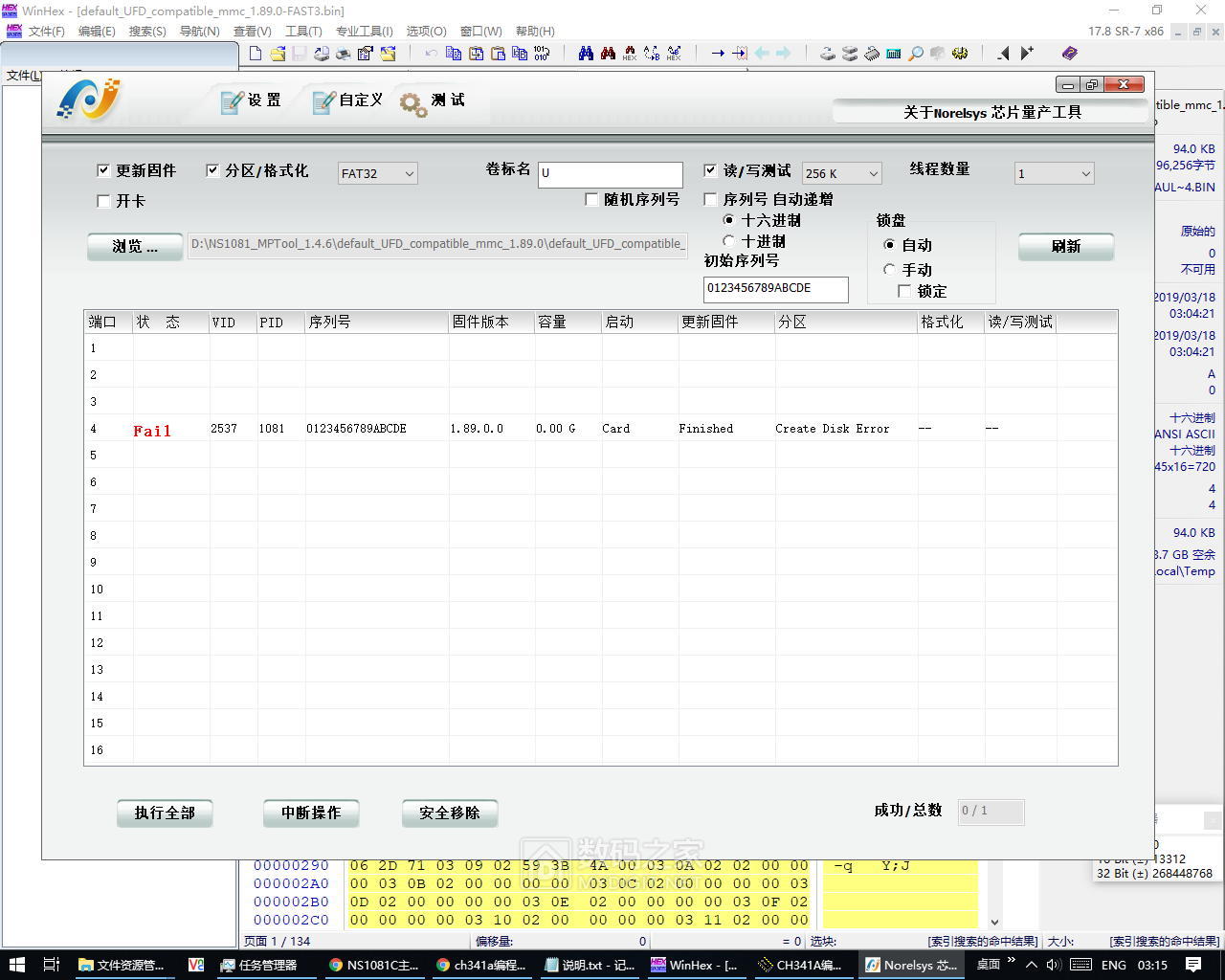The height and width of the screenshot is (980, 1225).
Task: Click the Find Hex Values icon
Action: (x=630, y=54)
